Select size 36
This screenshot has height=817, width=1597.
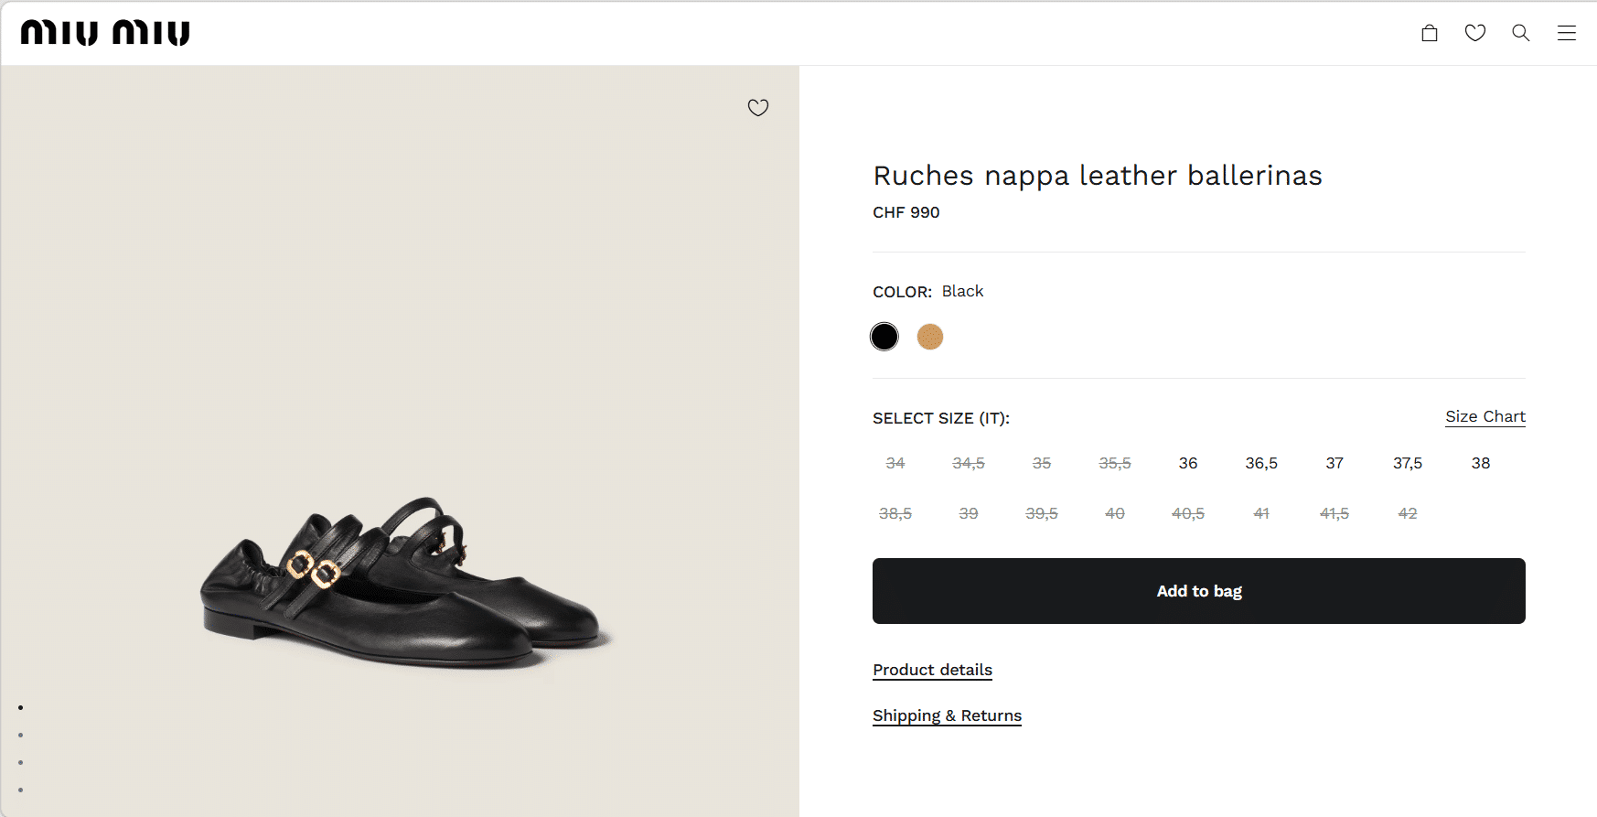pos(1188,463)
